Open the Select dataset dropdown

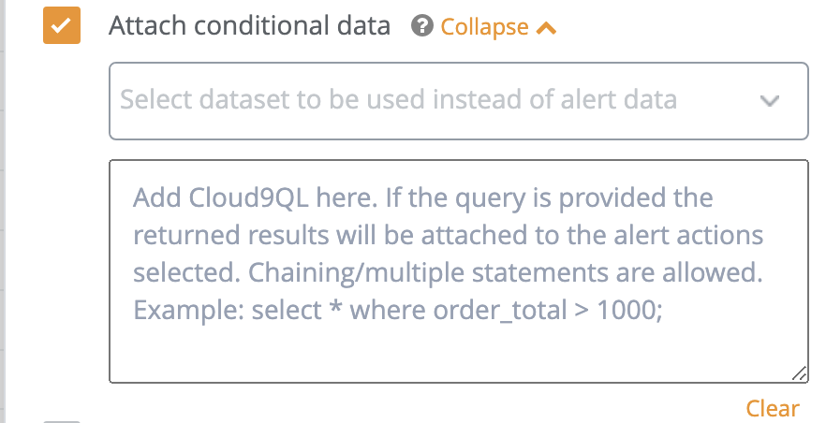[458, 100]
